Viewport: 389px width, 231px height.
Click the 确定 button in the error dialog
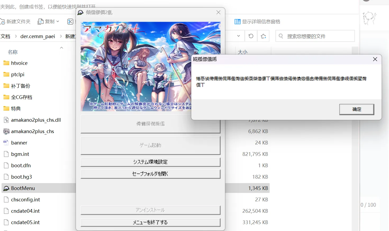356,109
